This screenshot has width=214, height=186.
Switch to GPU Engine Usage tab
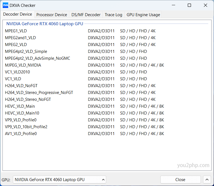pos(143,15)
